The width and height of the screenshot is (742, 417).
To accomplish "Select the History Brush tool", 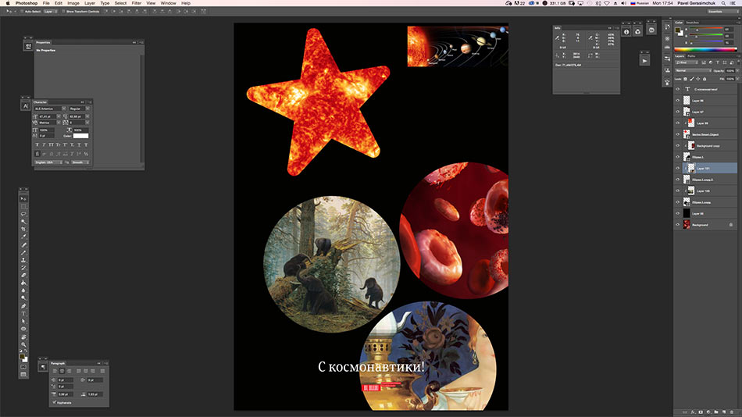I will pyautogui.click(x=23, y=267).
